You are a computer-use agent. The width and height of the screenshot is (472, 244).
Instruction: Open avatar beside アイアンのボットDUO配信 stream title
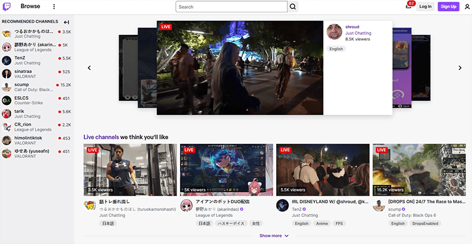coord(186,205)
